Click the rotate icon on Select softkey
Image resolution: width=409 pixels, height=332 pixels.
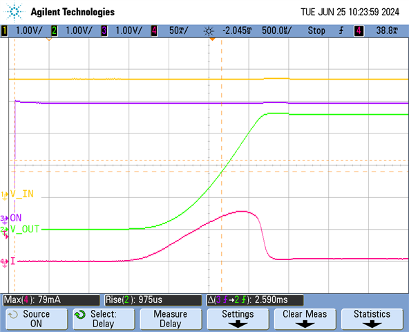pos(80,315)
